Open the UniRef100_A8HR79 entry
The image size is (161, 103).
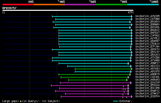point(147,74)
